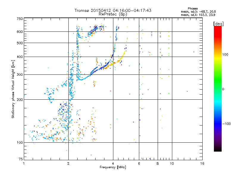Click the 'mean, sd,X: 103.3, 23.9' text
Image resolution: width=238 pixels, height=178 pixels.
pyautogui.click(x=198, y=15)
